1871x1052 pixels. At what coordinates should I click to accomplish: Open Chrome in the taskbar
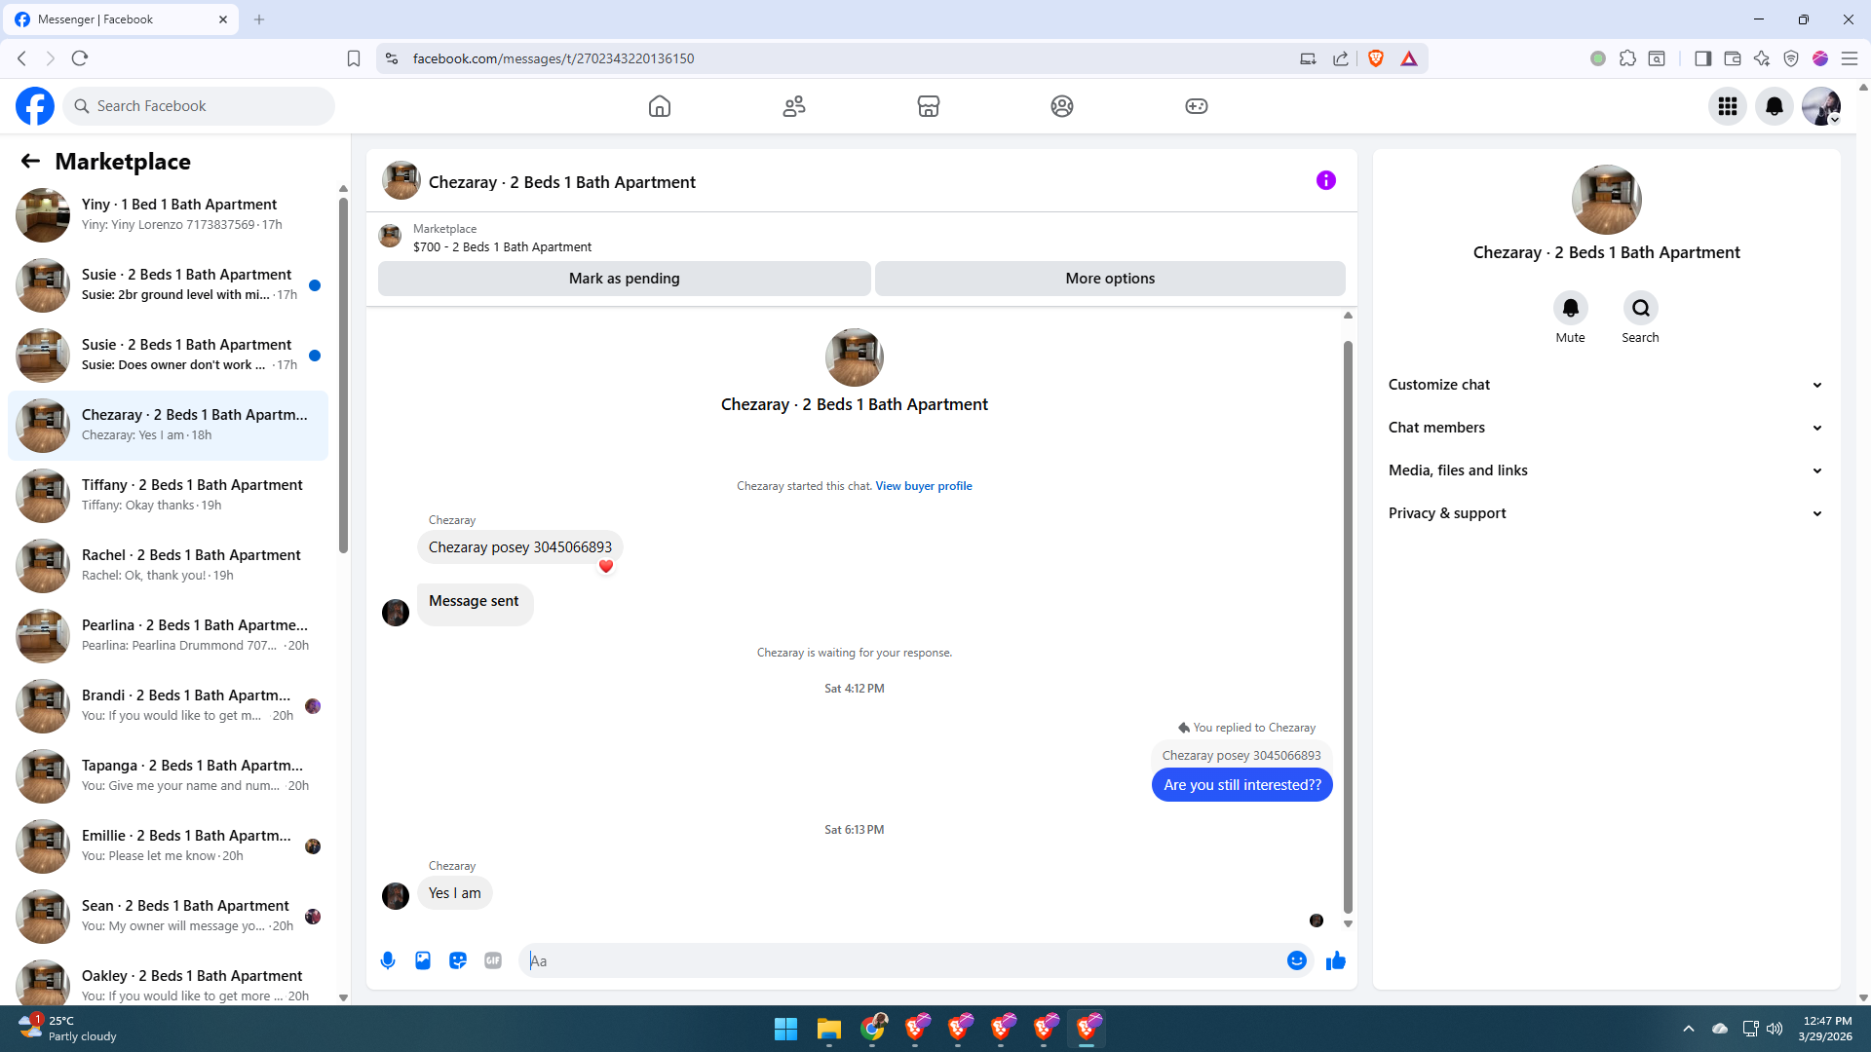pos(872,1029)
